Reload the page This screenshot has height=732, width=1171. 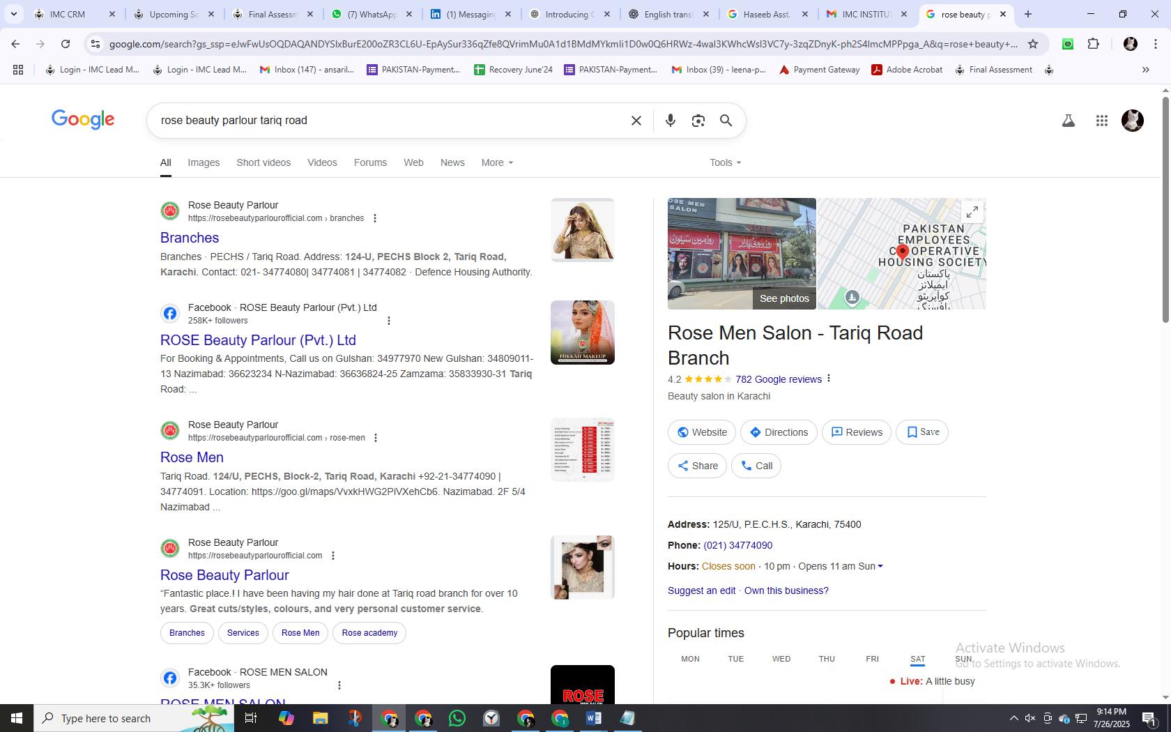[x=66, y=44]
